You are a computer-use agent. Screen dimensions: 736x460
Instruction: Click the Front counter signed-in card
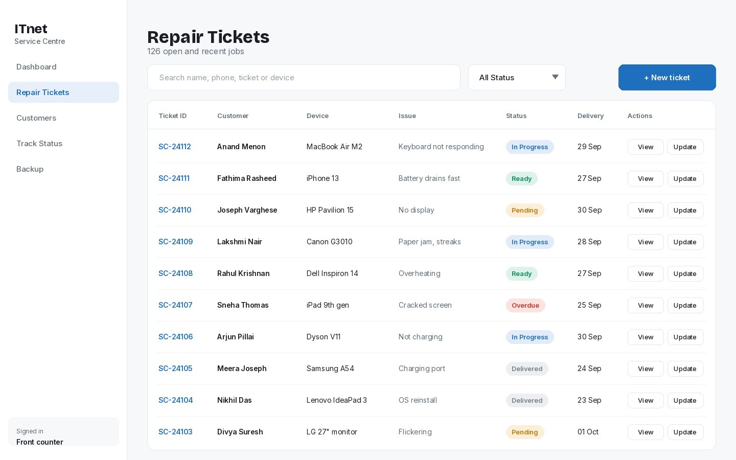63,432
